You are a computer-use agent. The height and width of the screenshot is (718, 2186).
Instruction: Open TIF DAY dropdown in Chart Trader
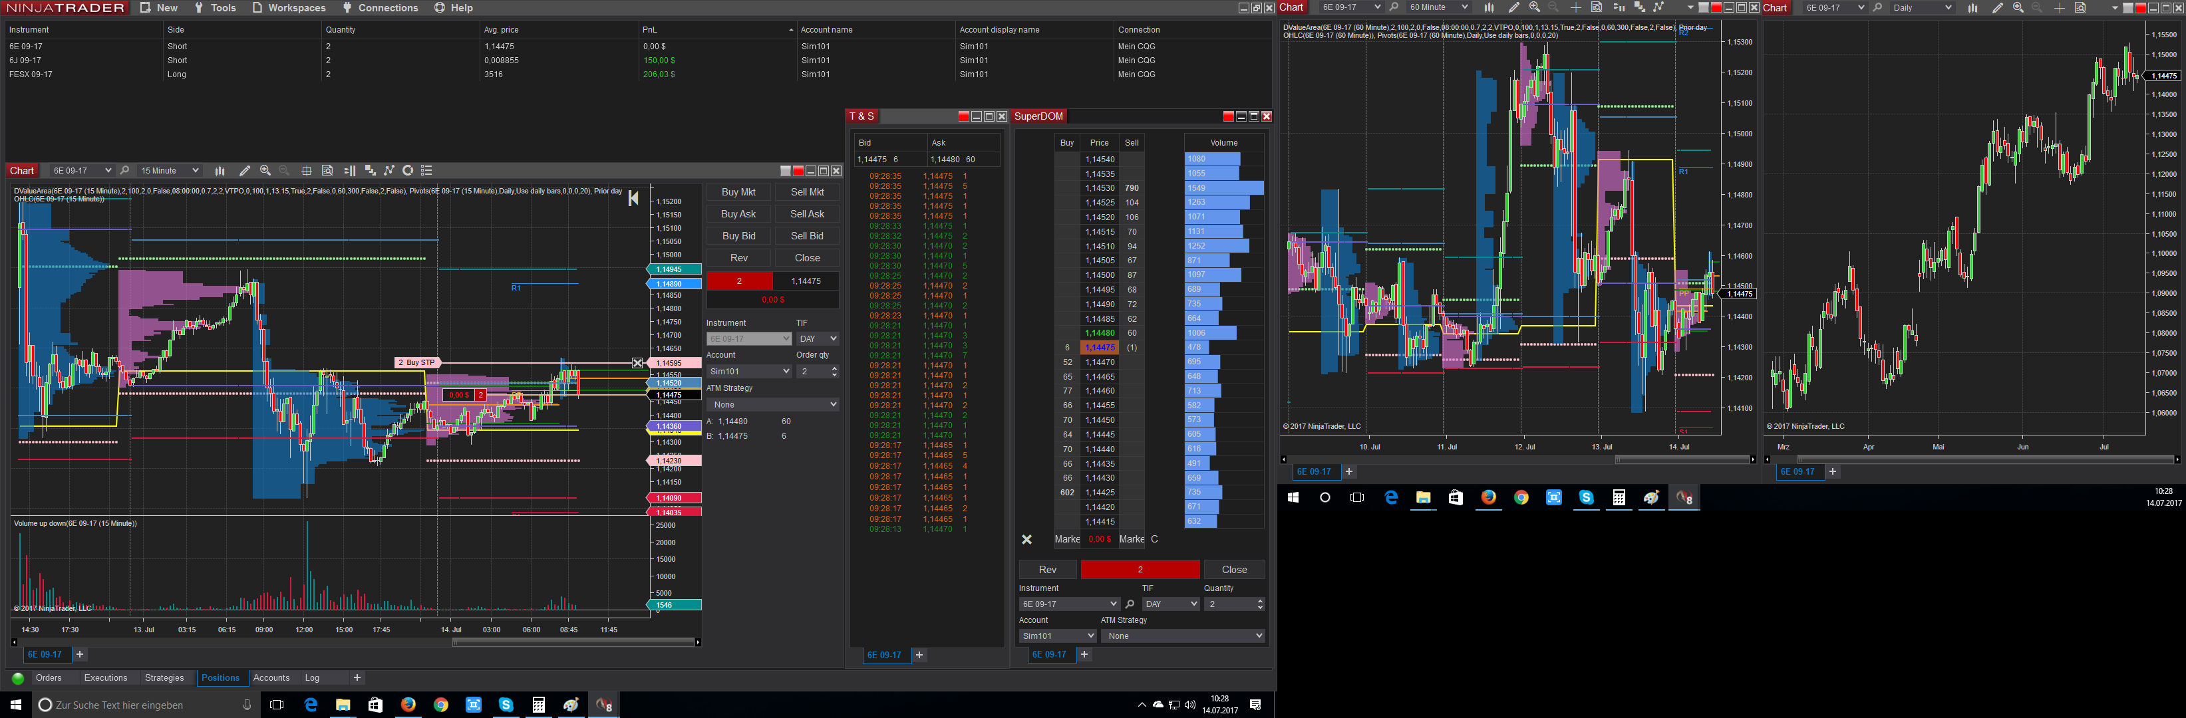click(x=818, y=338)
